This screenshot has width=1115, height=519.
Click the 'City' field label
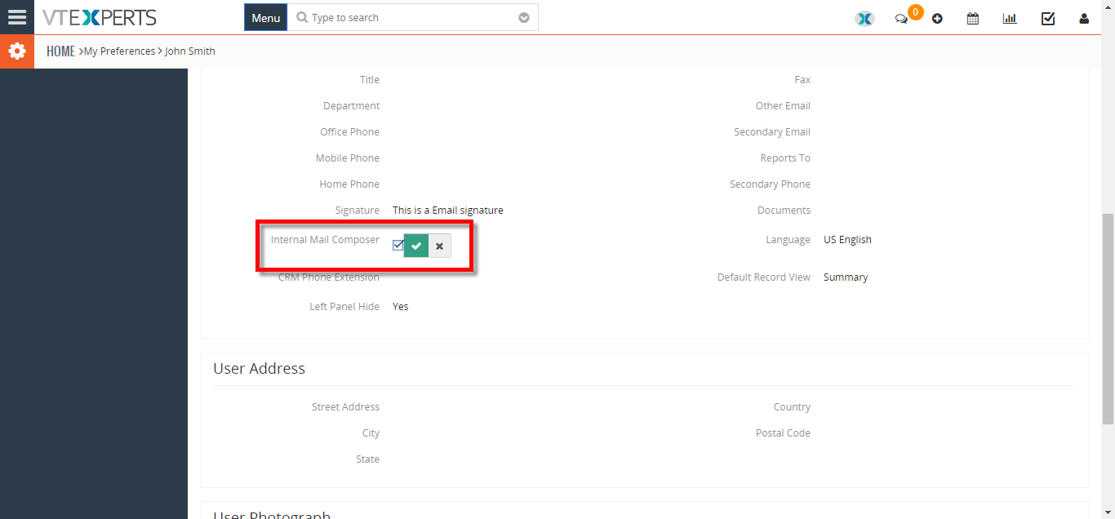point(371,432)
